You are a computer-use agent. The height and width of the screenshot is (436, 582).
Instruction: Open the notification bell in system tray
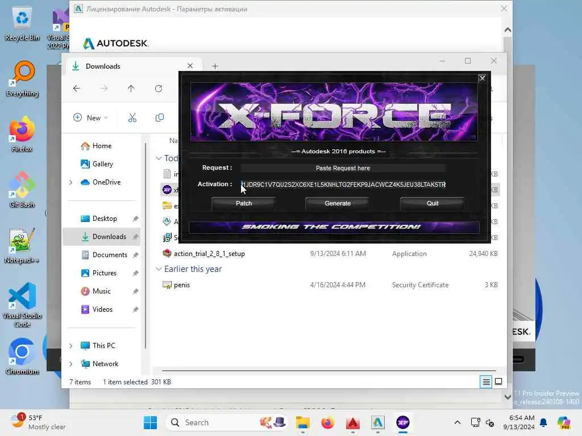tap(543, 422)
